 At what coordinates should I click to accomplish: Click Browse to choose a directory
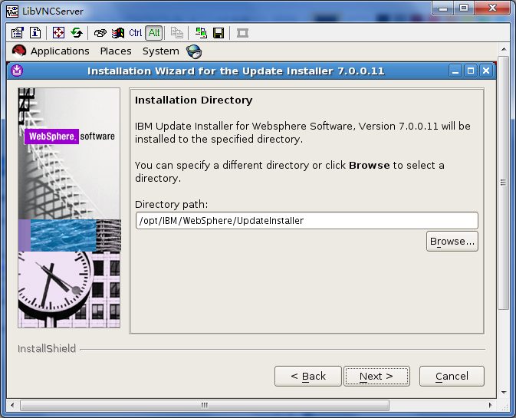(x=452, y=242)
